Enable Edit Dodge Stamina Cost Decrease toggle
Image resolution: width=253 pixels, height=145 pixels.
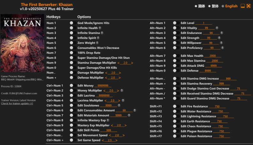(176, 88)
